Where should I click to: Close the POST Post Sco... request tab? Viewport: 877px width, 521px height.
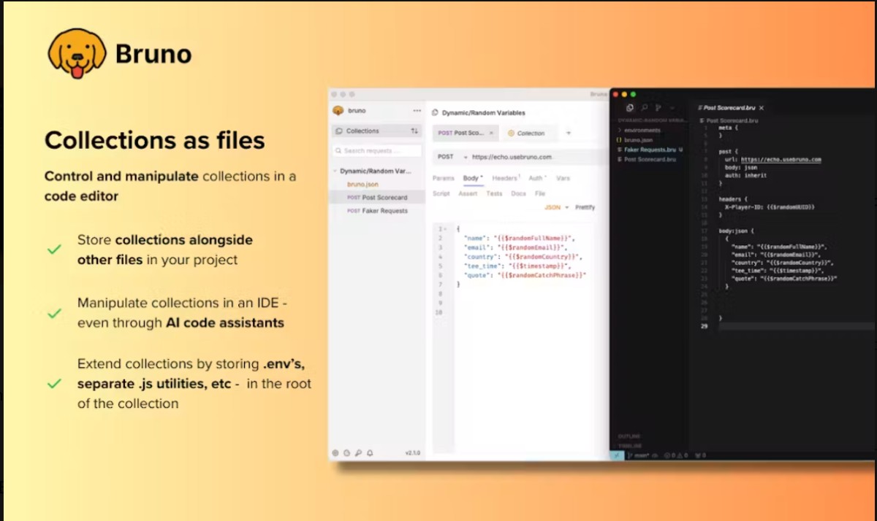click(x=491, y=134)
